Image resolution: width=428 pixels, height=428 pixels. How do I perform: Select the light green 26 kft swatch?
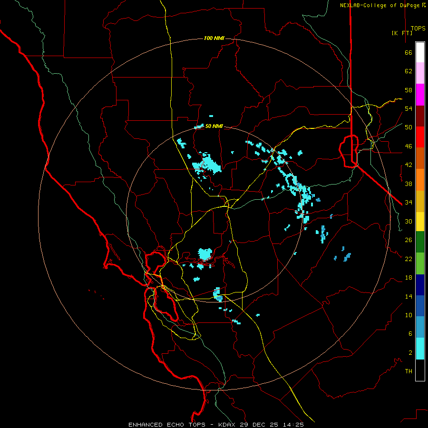tap(420, 263)
